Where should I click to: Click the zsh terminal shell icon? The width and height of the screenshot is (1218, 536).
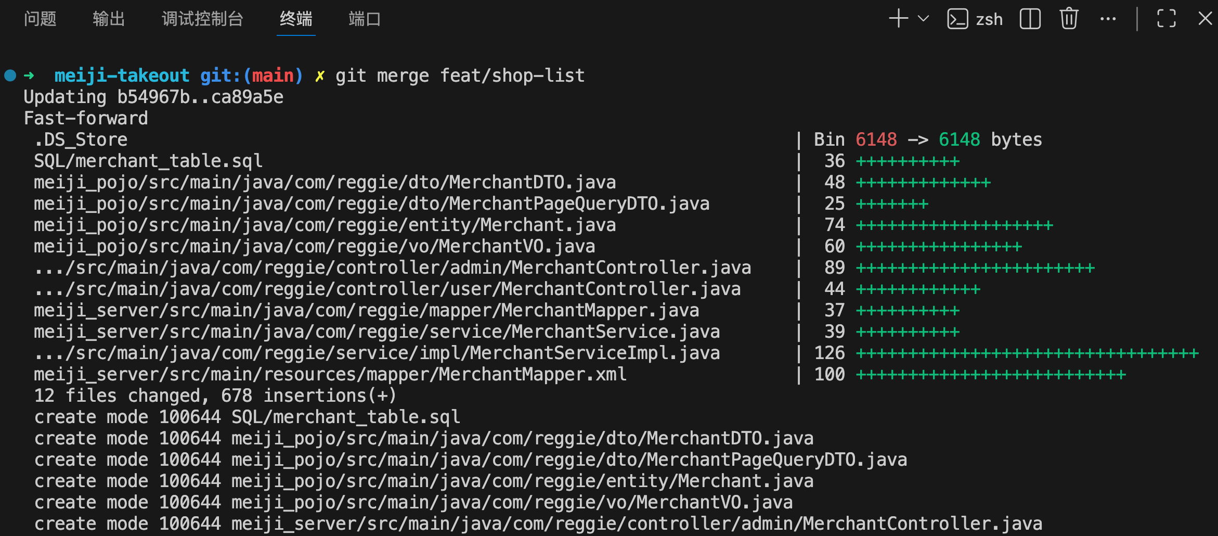(957, 19)
